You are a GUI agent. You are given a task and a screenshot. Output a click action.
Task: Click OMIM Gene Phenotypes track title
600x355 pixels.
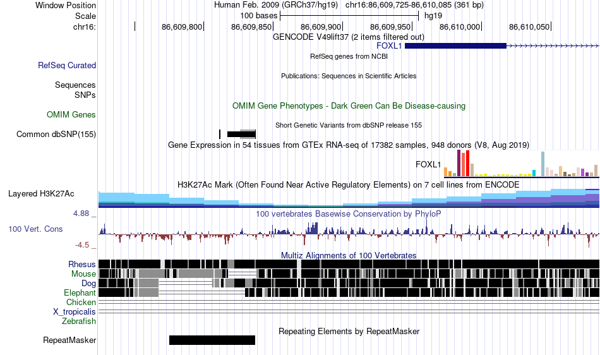[349, 106]
